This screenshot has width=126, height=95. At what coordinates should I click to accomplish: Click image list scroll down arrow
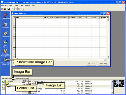[x=112, y=93]
